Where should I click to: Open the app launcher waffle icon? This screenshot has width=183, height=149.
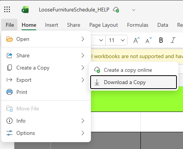point(7,10)
